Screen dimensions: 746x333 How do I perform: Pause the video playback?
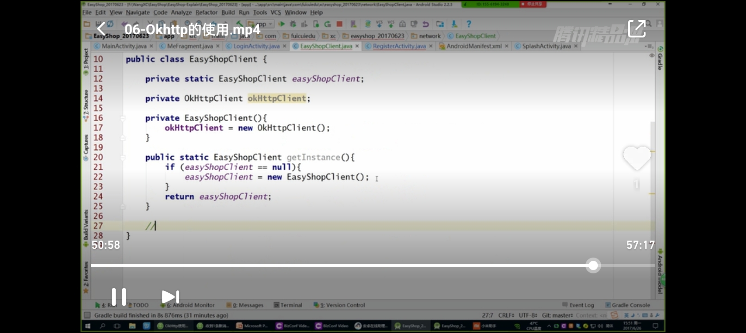click(x=119, y=297)
